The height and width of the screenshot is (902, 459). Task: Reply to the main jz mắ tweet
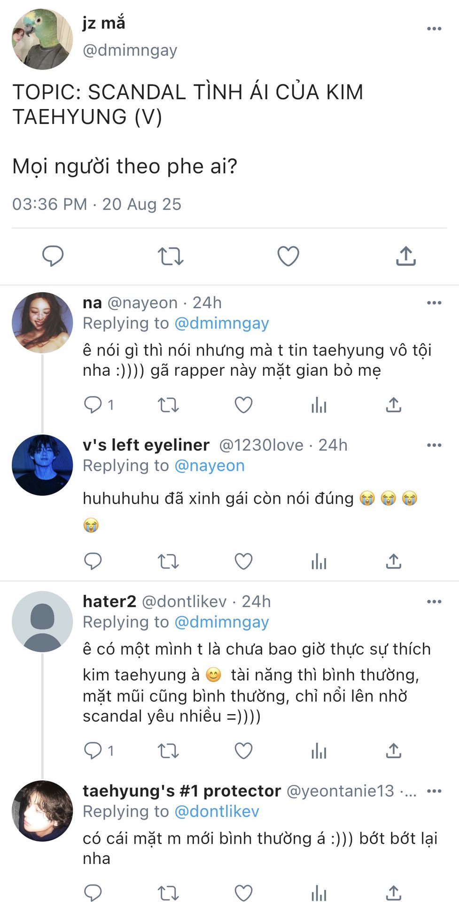coord(53,256)
